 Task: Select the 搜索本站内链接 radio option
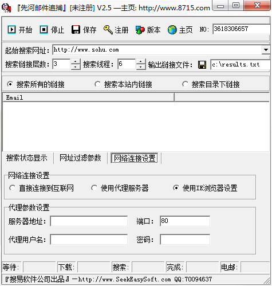point(97,84)
